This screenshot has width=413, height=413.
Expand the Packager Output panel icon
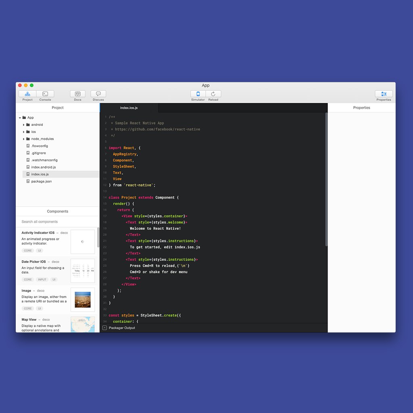tap(104, 328)
